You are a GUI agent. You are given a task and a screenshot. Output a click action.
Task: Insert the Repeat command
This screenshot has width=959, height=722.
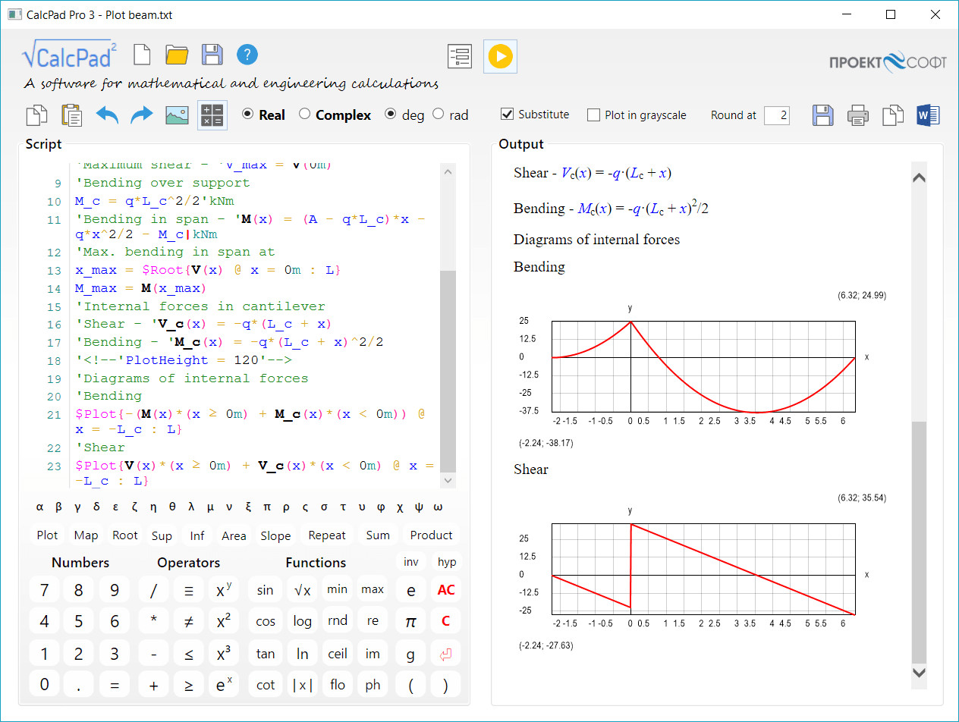(x=327, y=535)
